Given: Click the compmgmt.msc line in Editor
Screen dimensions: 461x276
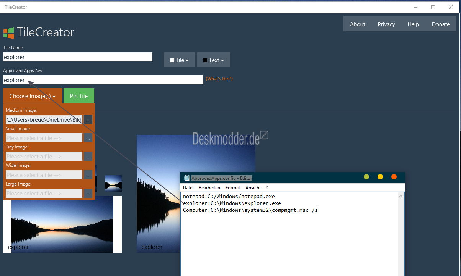Looking at the screenshot, I should tap(250, 210).
